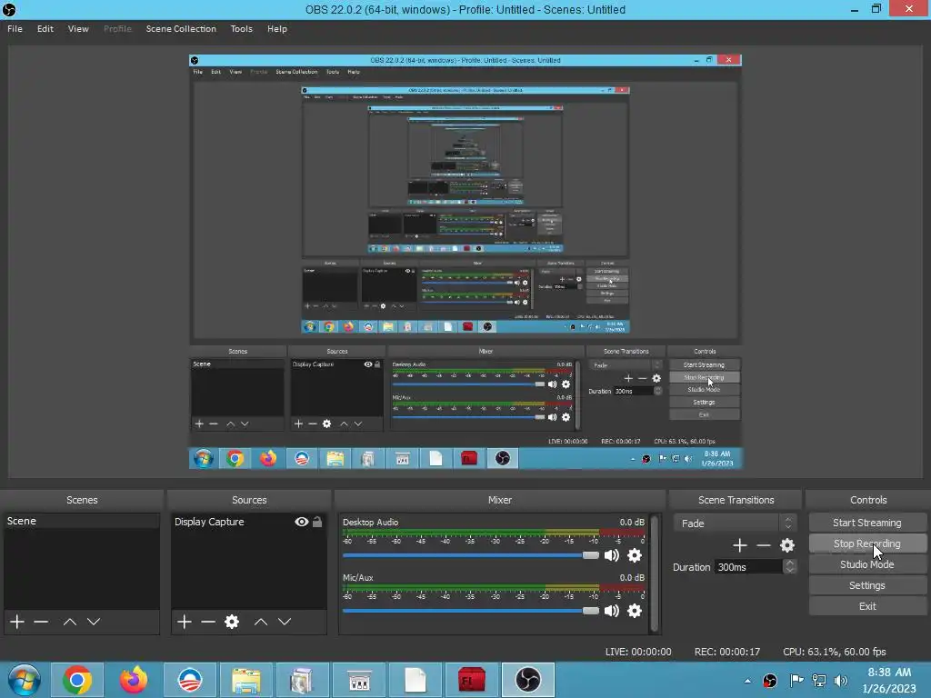This screenshot has width=931, height=698.
Task: Open source properties gear icon
Action: click(232, 622)
